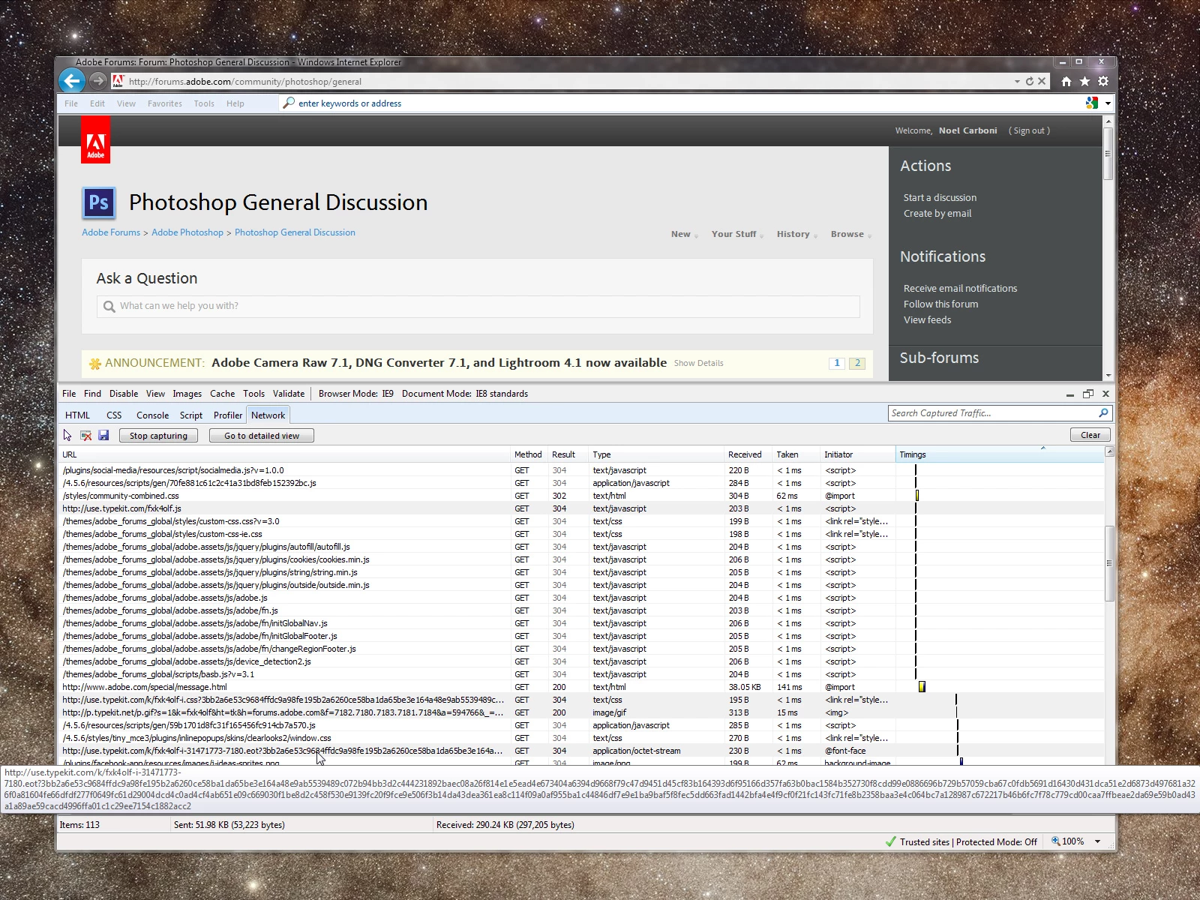This screenshot has height=900, width=1200.
Task: Click the Sign out link
Action: (1029, 130)
